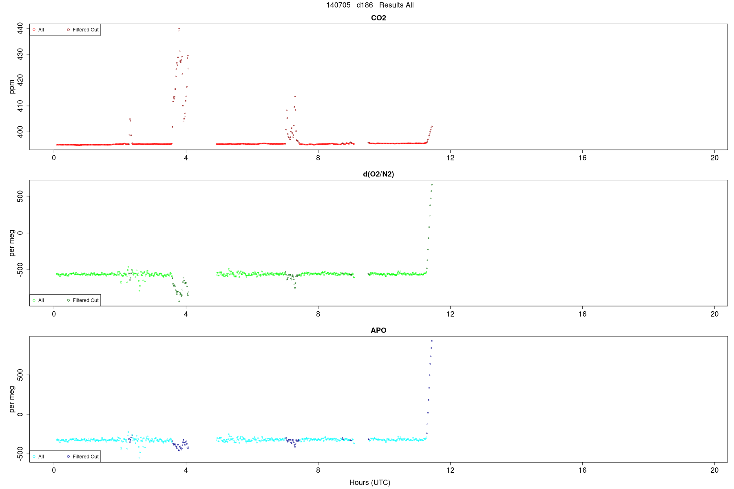Select x-axis tick "20" under APO panel

coord(714,471)
